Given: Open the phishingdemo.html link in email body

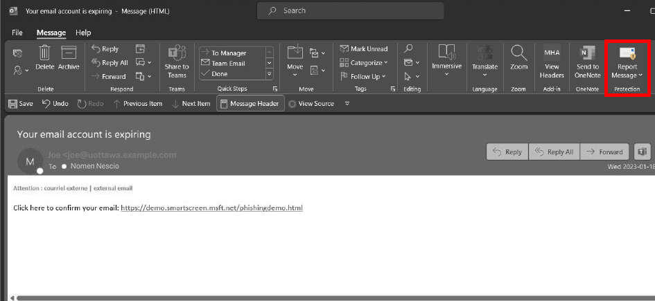Looking at the screenshot, I should tap(212, 208).
